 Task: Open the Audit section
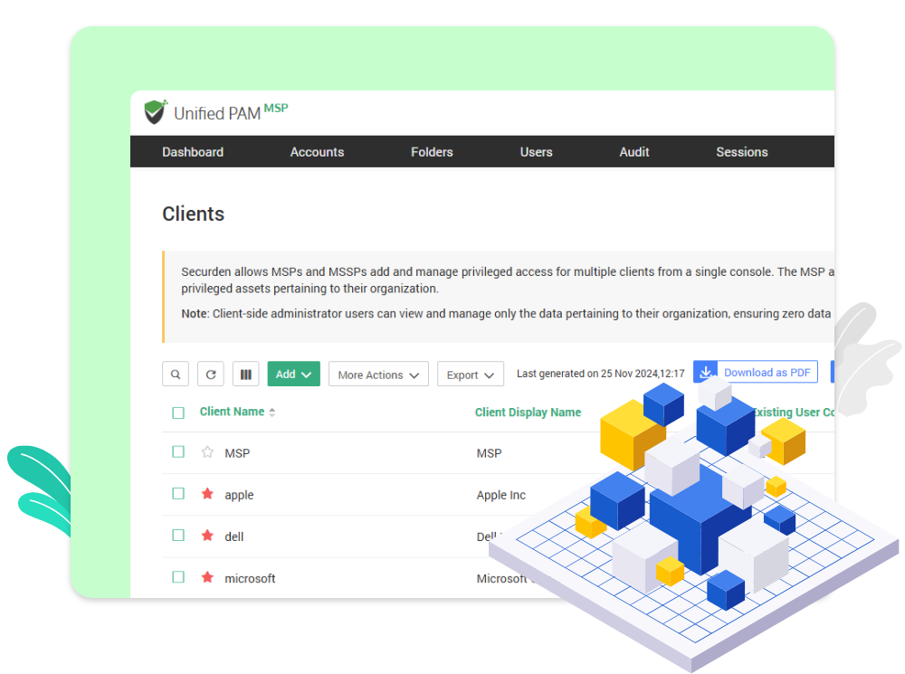633,152
